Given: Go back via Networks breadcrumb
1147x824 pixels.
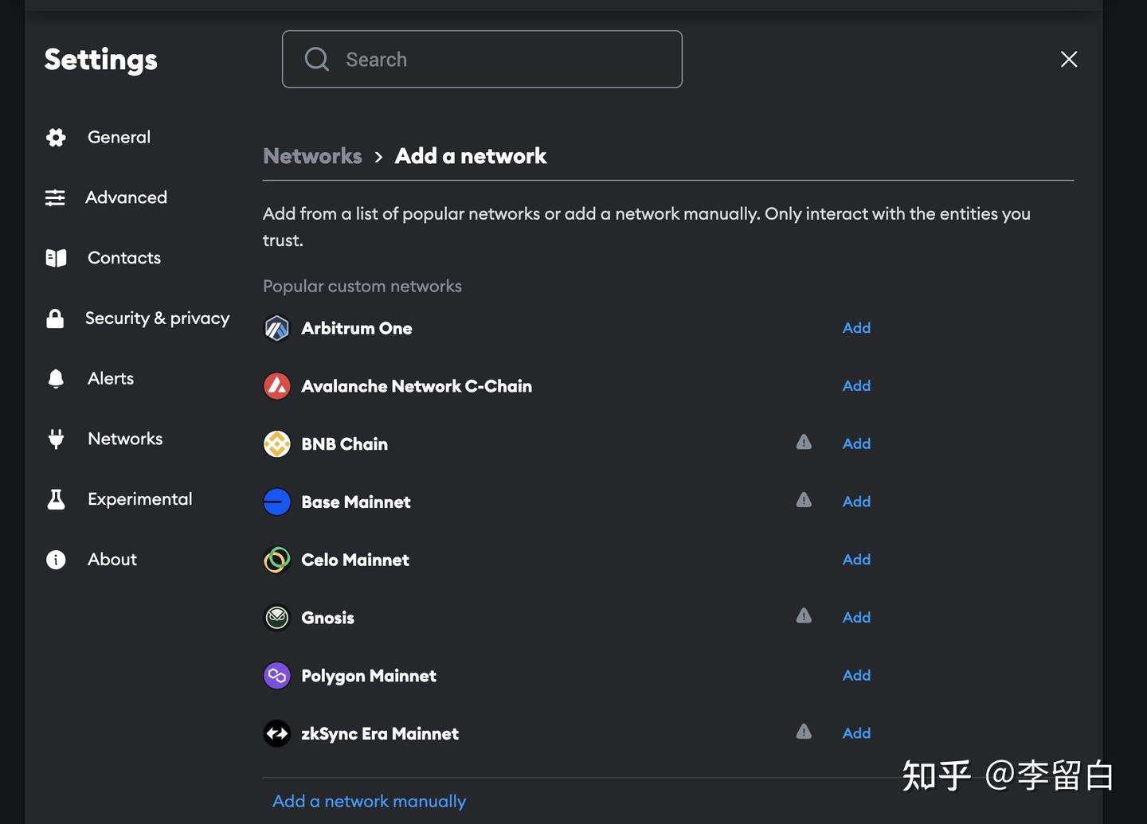Looking at the screenshot, I should [x=312, y=156].
